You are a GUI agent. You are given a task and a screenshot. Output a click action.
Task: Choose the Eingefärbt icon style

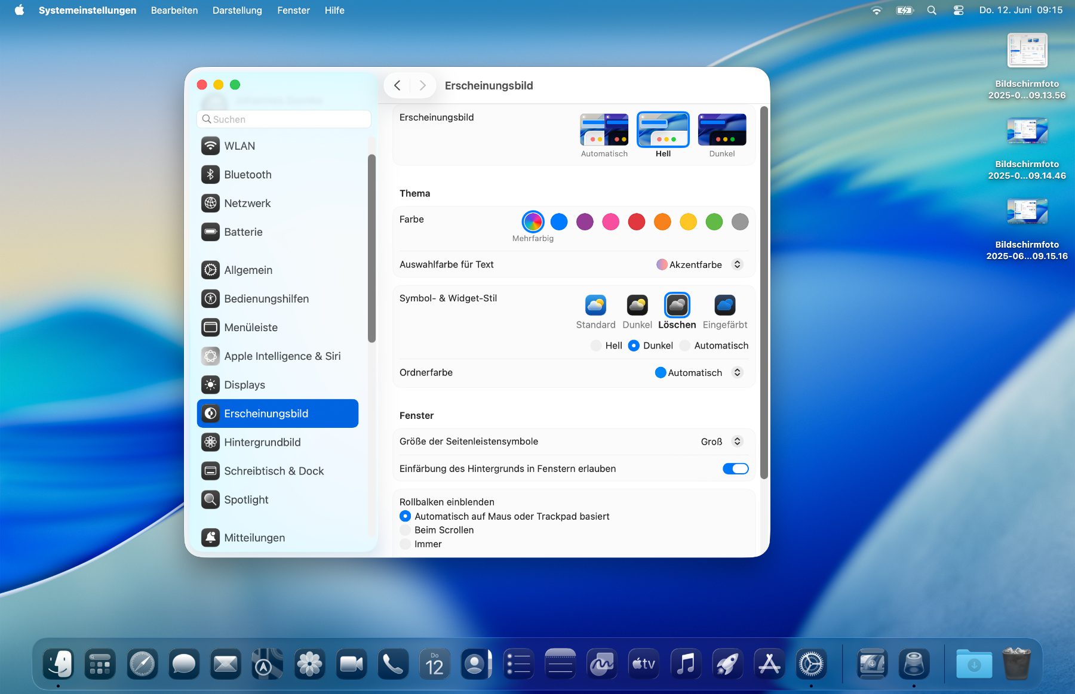[x=724, y=306]
